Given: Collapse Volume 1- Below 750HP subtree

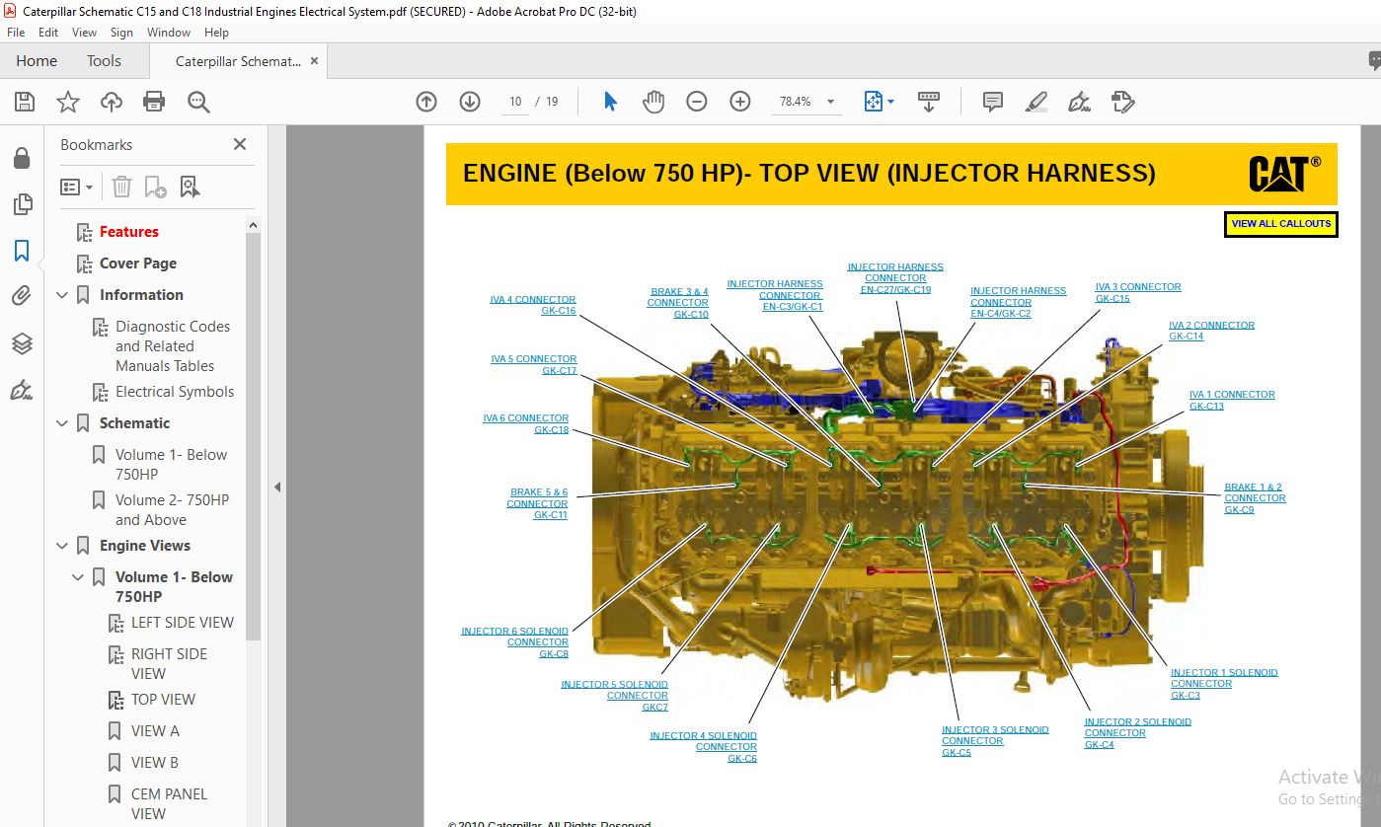Looking at the screenshot, I should point(78,577).
